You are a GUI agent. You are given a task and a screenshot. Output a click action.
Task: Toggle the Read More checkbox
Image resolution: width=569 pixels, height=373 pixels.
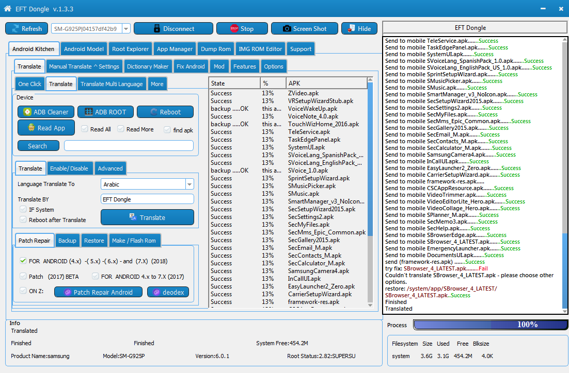coord(121,129)
